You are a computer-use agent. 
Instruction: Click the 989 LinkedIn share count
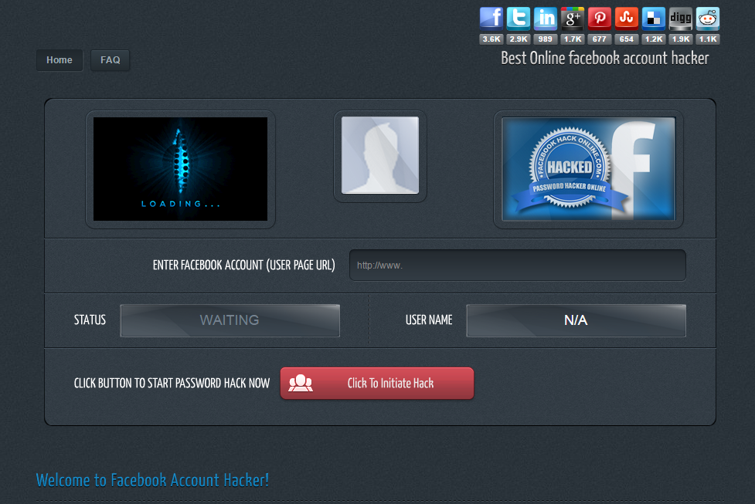pyautogui.click(x=545, y=39)
